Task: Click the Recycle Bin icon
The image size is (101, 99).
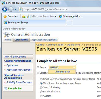Action: pyautogui.click(x=6, y=89)
